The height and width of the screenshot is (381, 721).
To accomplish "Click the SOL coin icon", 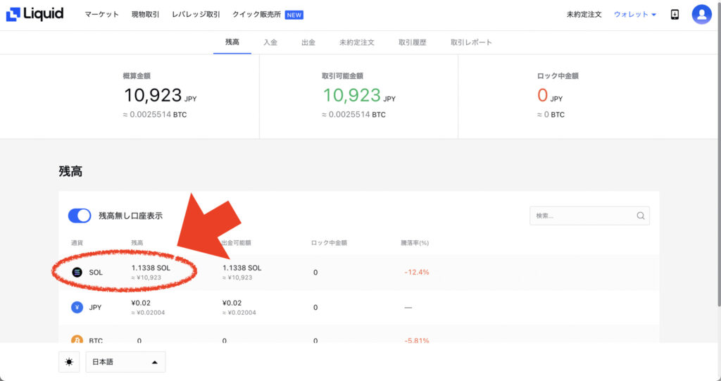I will coord(77,273).
